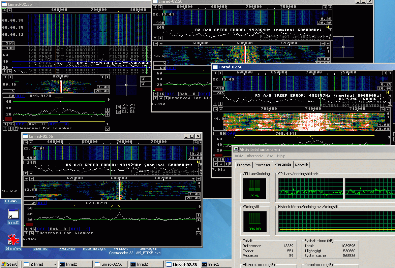Click 'o' button in 679.8291 window's blanker row
This screenshot has height=268, width=395.
pos(198,233)
